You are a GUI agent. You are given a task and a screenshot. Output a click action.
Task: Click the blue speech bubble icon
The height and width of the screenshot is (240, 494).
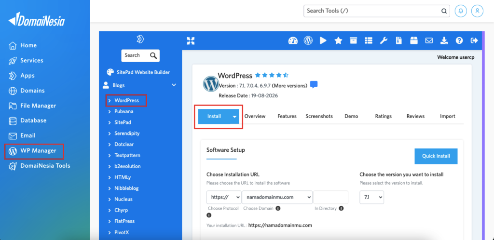(314, 85)
